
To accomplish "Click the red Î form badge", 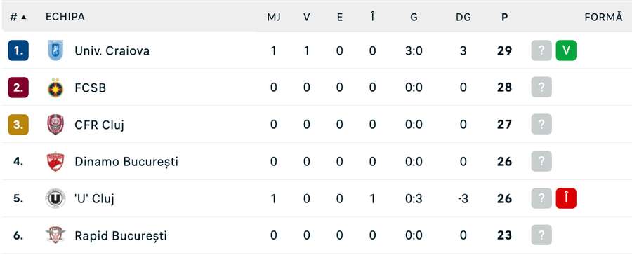I will pyautogui.click(x=566, y=198).
